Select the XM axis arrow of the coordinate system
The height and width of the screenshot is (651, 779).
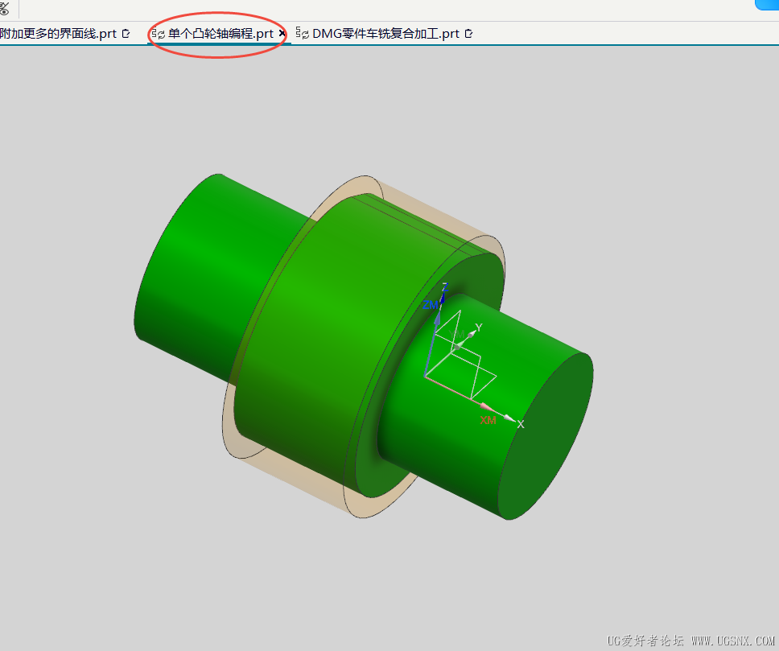click(x=486, y=407)
